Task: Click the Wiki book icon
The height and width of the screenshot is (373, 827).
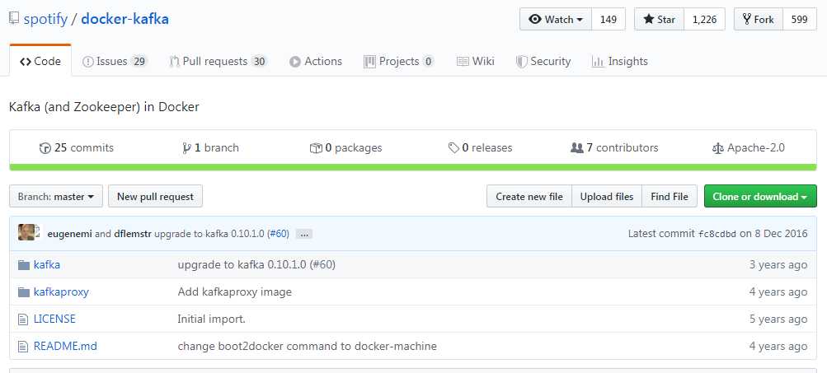Action: (x=463, y=62)
